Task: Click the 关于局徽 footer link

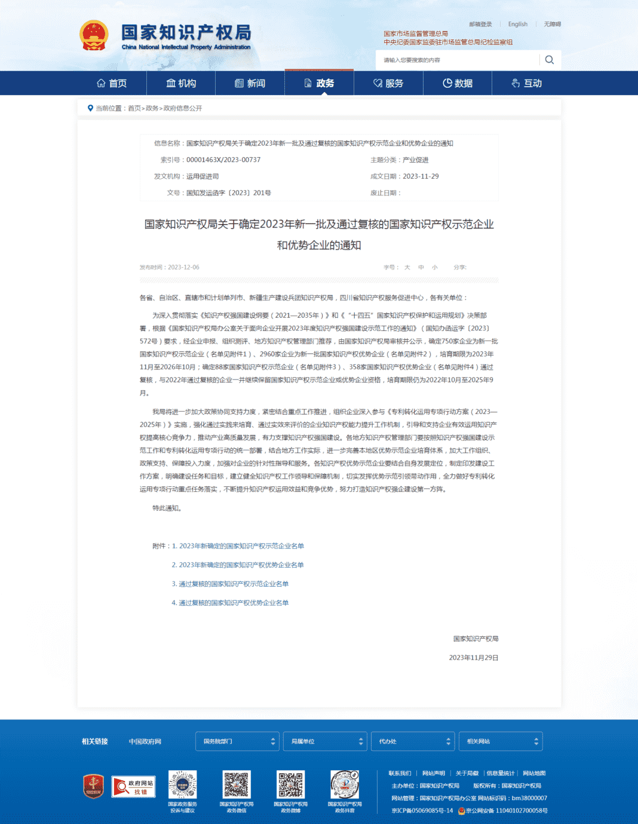Action: [467, 773]
